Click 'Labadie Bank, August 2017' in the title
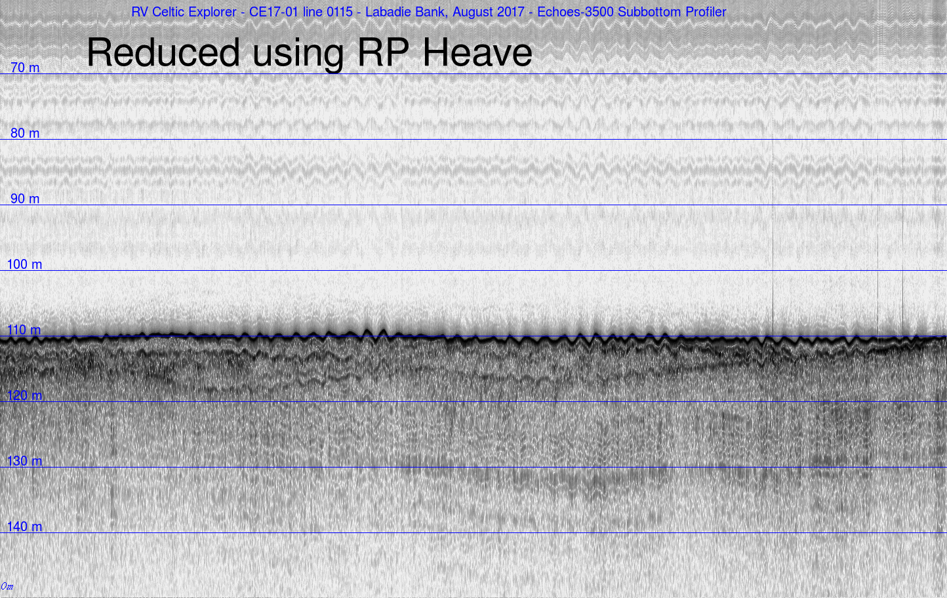This screenshot has width=947, height=598. pos(445,12)
